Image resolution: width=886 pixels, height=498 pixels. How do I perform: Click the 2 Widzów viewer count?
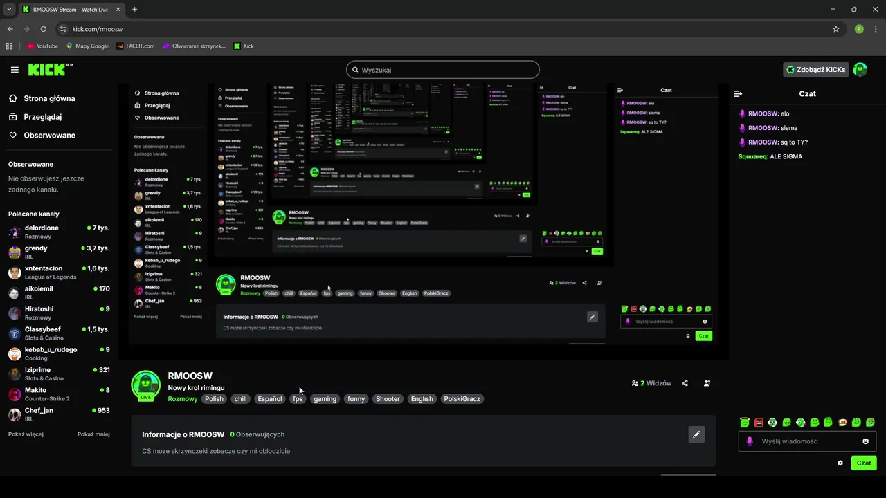click(x=651, y=383)
